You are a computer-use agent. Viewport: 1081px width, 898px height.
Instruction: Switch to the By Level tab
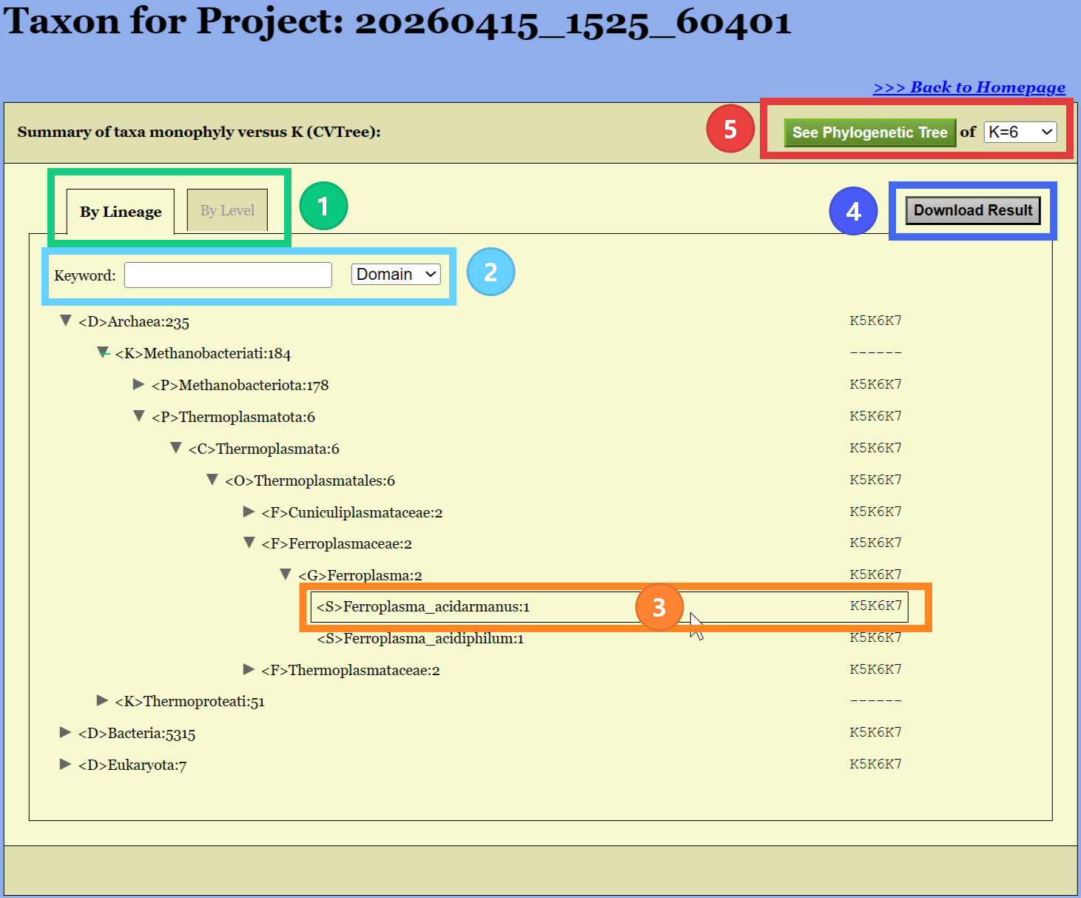[227, 211]
